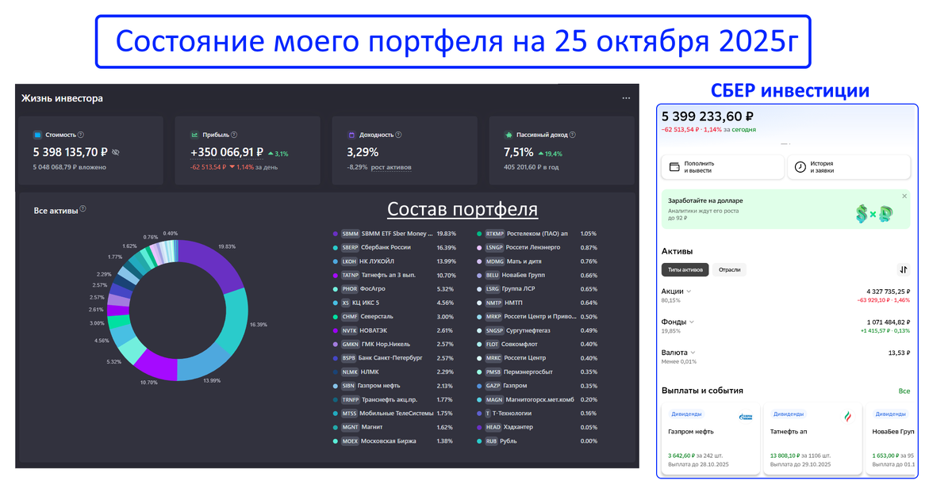Click the sort arrows icon in Активы section
Image resolution: width=952 pixels, height=484 pixels.
click(904, 269)
